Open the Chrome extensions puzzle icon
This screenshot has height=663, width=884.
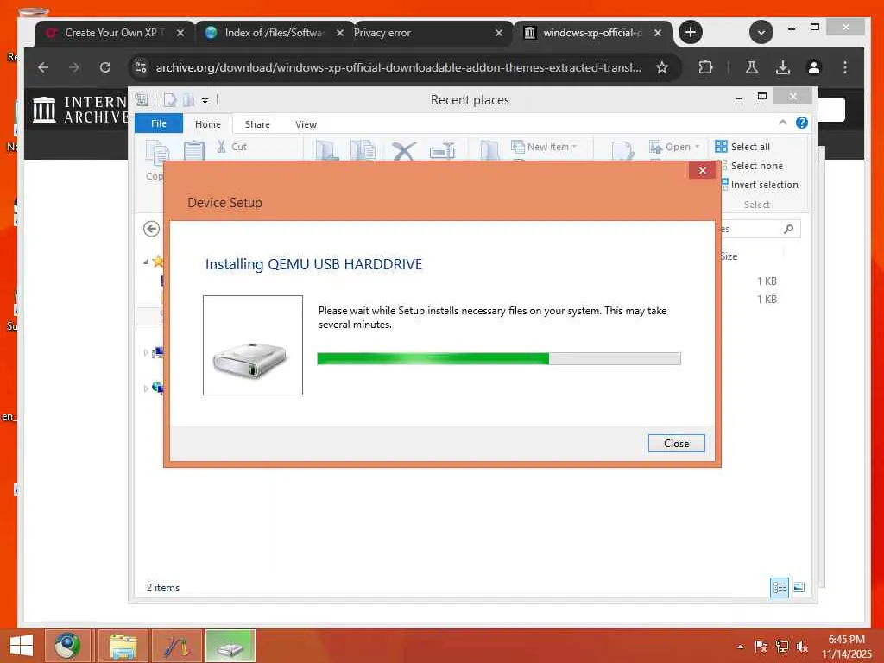705,67
